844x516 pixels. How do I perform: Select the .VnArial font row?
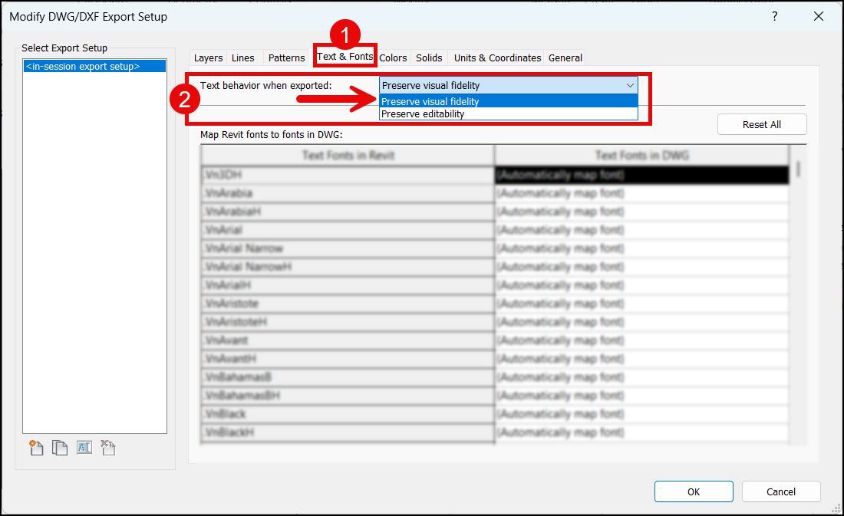click(x=348, y=230)
